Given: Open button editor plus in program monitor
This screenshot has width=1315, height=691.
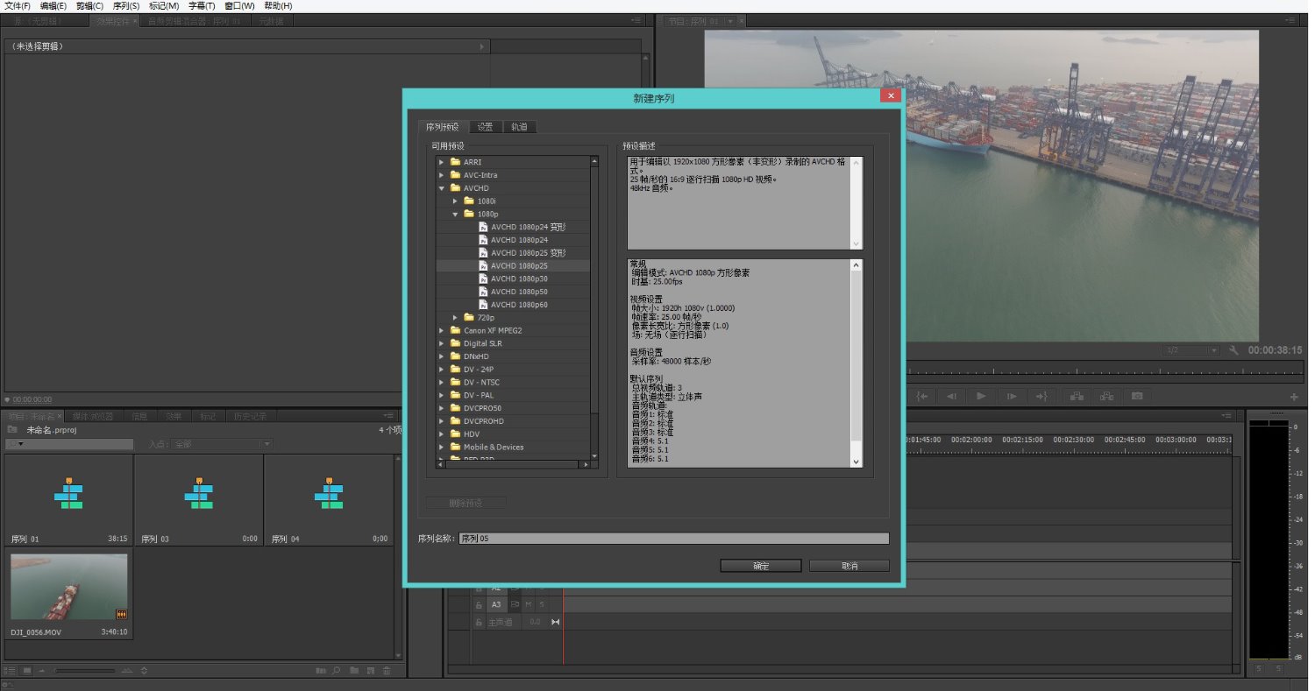Looking at the screenshot, I should coord(1294,397).
